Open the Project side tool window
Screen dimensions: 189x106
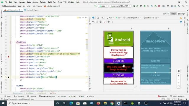1,14
